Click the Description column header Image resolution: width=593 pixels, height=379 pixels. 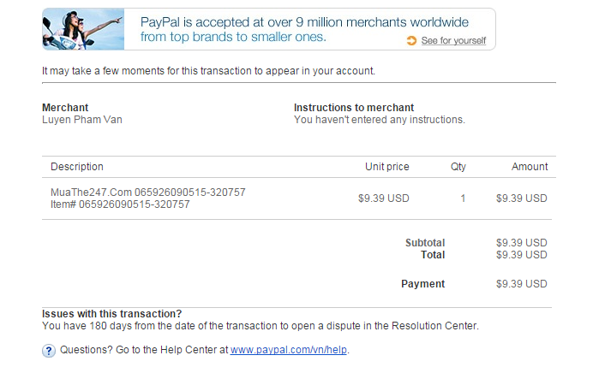click(77, 167)
